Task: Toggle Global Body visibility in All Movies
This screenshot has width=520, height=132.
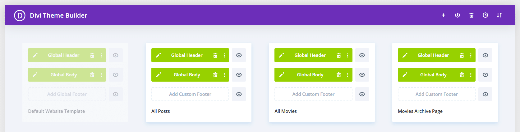Action: (x=362, y=75)
